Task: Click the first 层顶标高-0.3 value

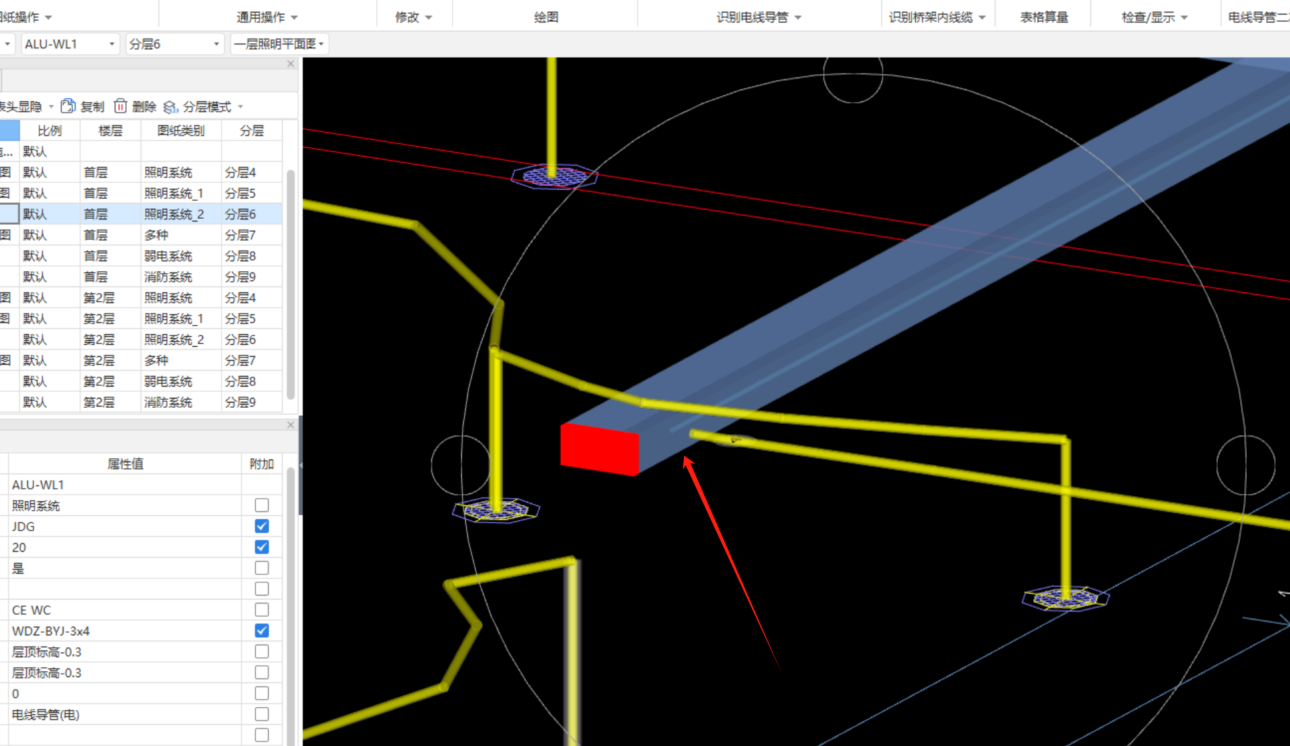Action: [x=125, y=652]
